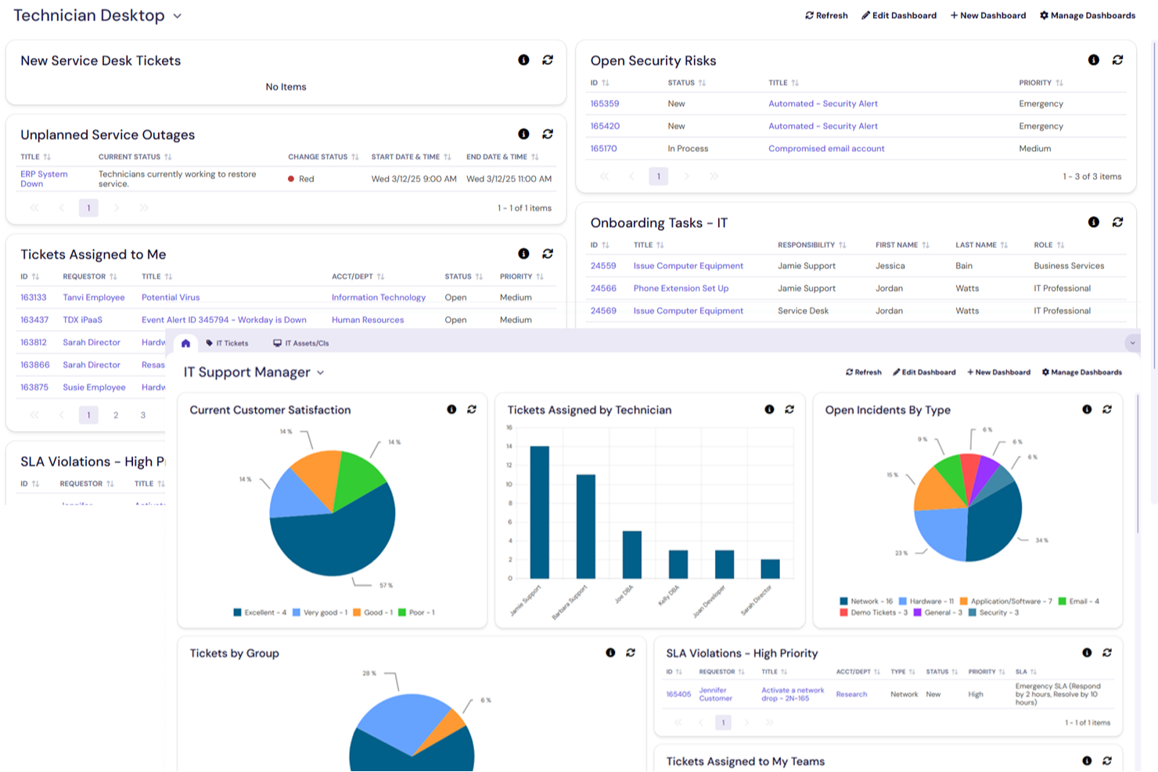Open the Compromised email account ticket
Screen dimensions: 1158x772
[826, 148]
